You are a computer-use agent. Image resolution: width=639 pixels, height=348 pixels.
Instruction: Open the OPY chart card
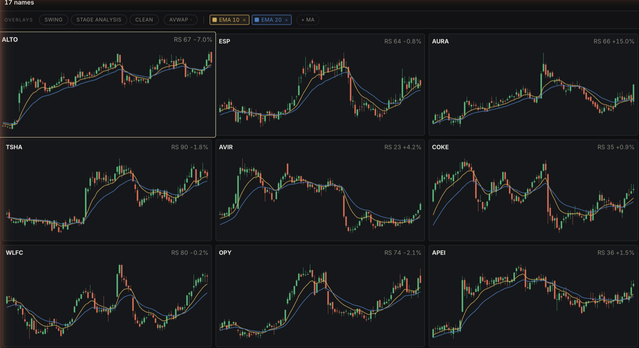[x=320, y=296]
